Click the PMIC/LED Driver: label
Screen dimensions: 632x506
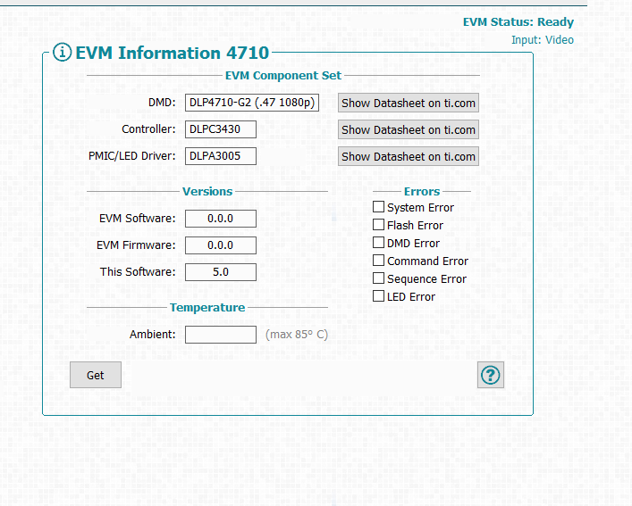tap(132, 156)
